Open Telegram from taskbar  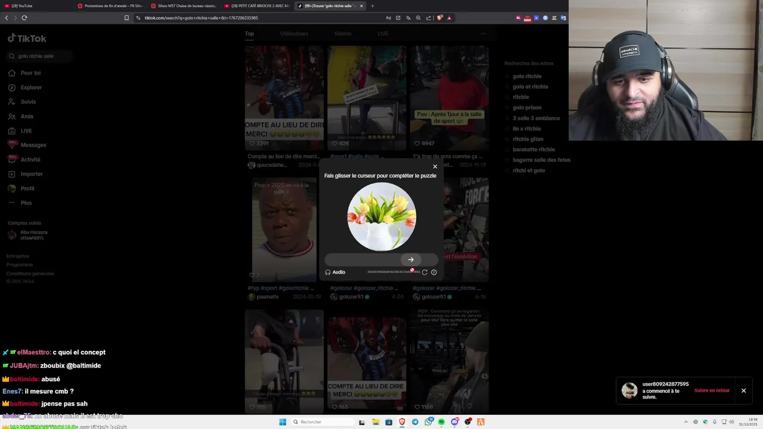point(415,422)
